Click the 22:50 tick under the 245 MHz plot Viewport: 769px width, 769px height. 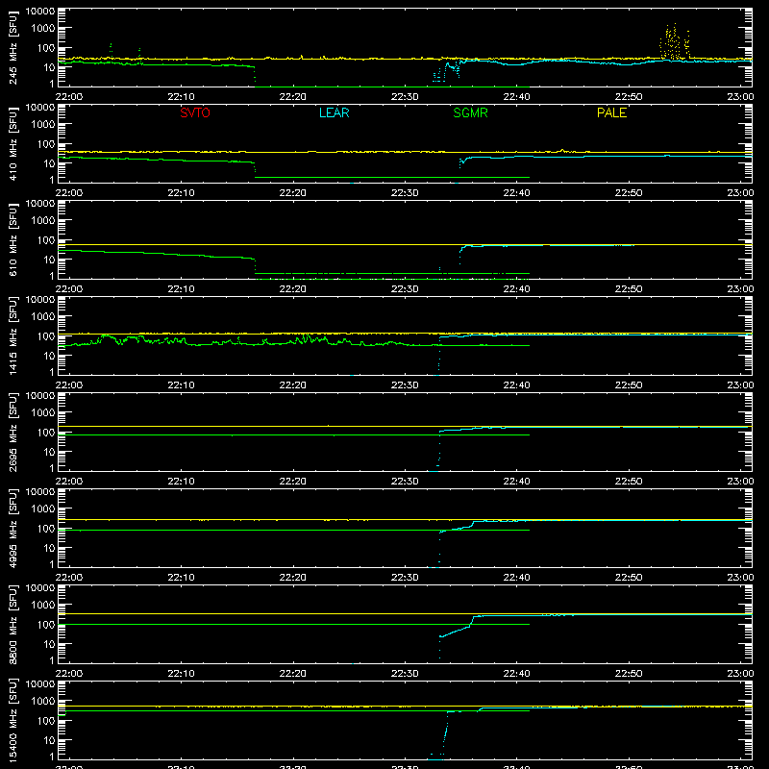(x=629, y=97)
